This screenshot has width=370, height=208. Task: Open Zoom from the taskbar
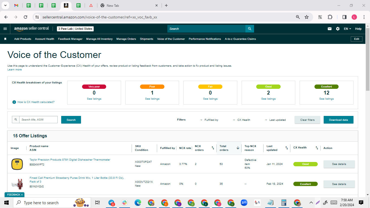click(x=244, y=203)
